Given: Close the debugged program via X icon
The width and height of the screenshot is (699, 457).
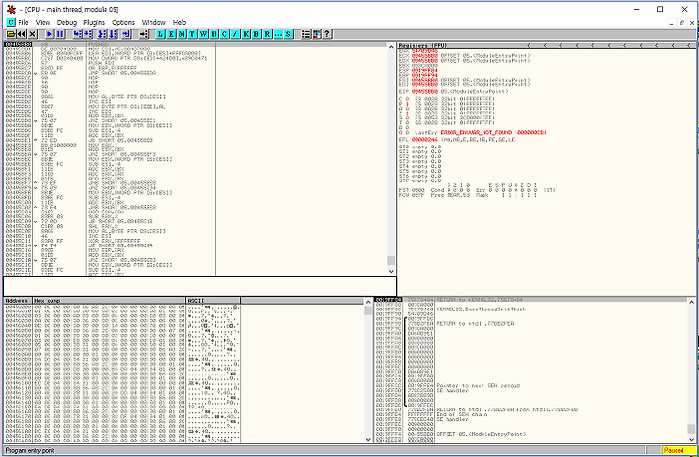Looking at the screenshot, I should [33, 34].
